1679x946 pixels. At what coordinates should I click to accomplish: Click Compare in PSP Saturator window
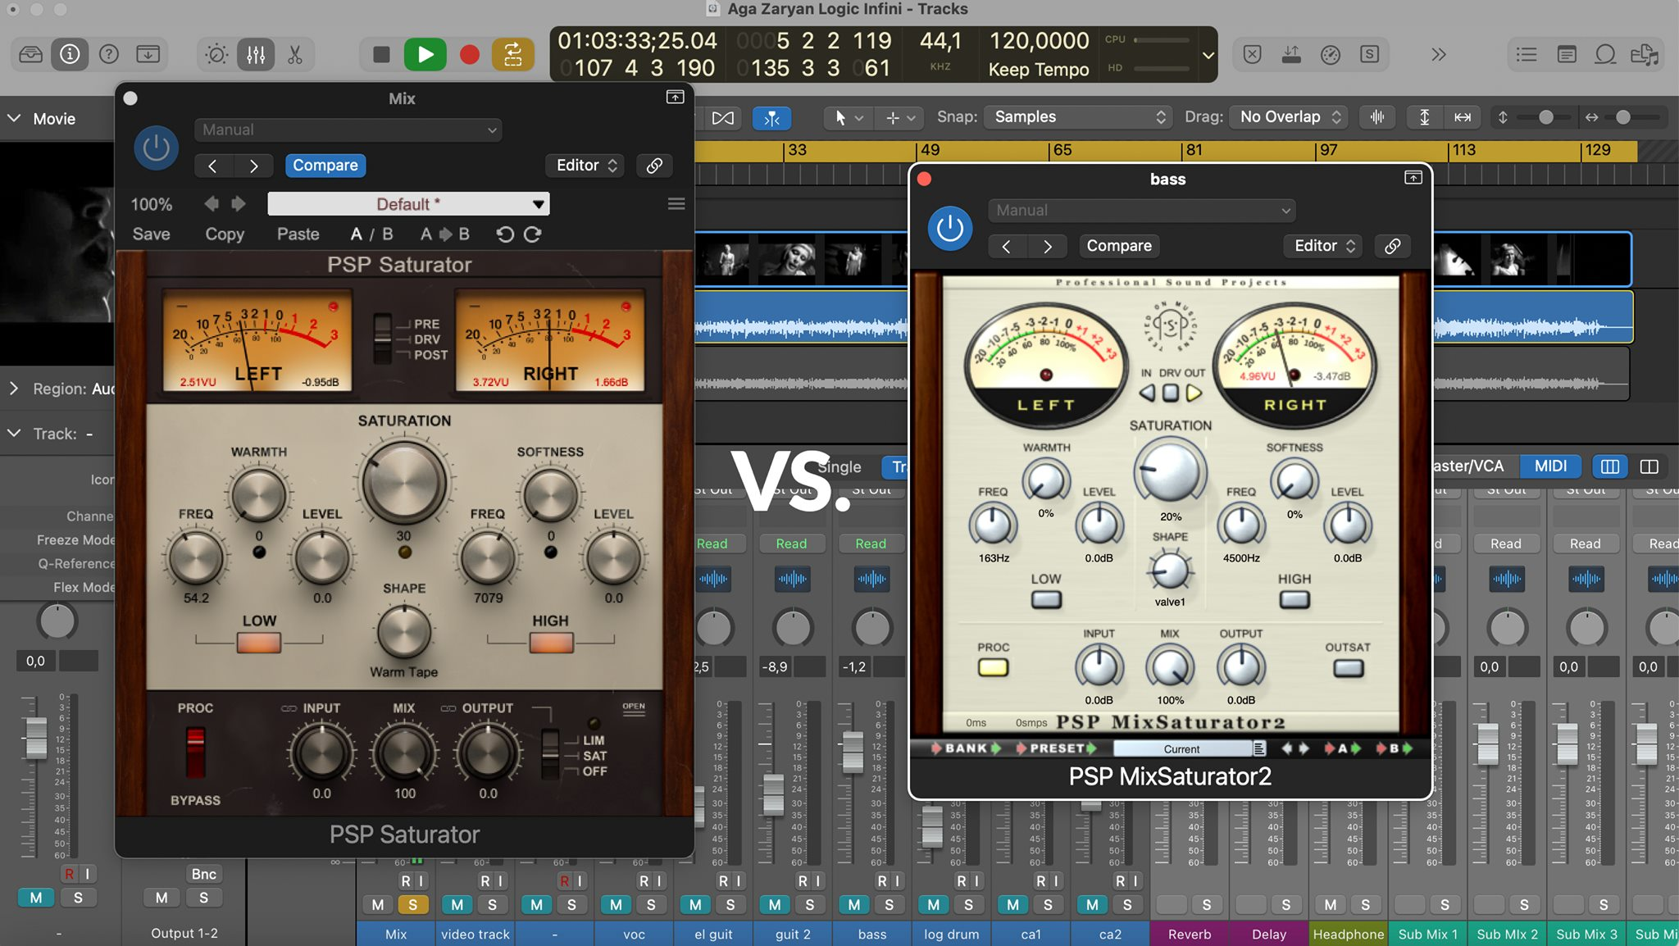point(325,166)
